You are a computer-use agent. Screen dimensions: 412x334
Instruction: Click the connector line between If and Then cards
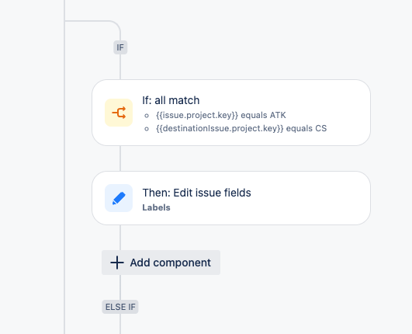(x=120, y=158)
